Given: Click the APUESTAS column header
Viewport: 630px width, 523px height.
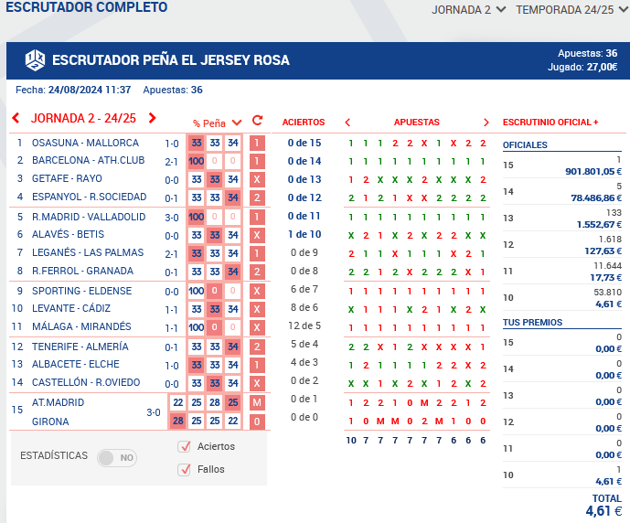Looking at the screenshot, I should click(x=417, y=123).
